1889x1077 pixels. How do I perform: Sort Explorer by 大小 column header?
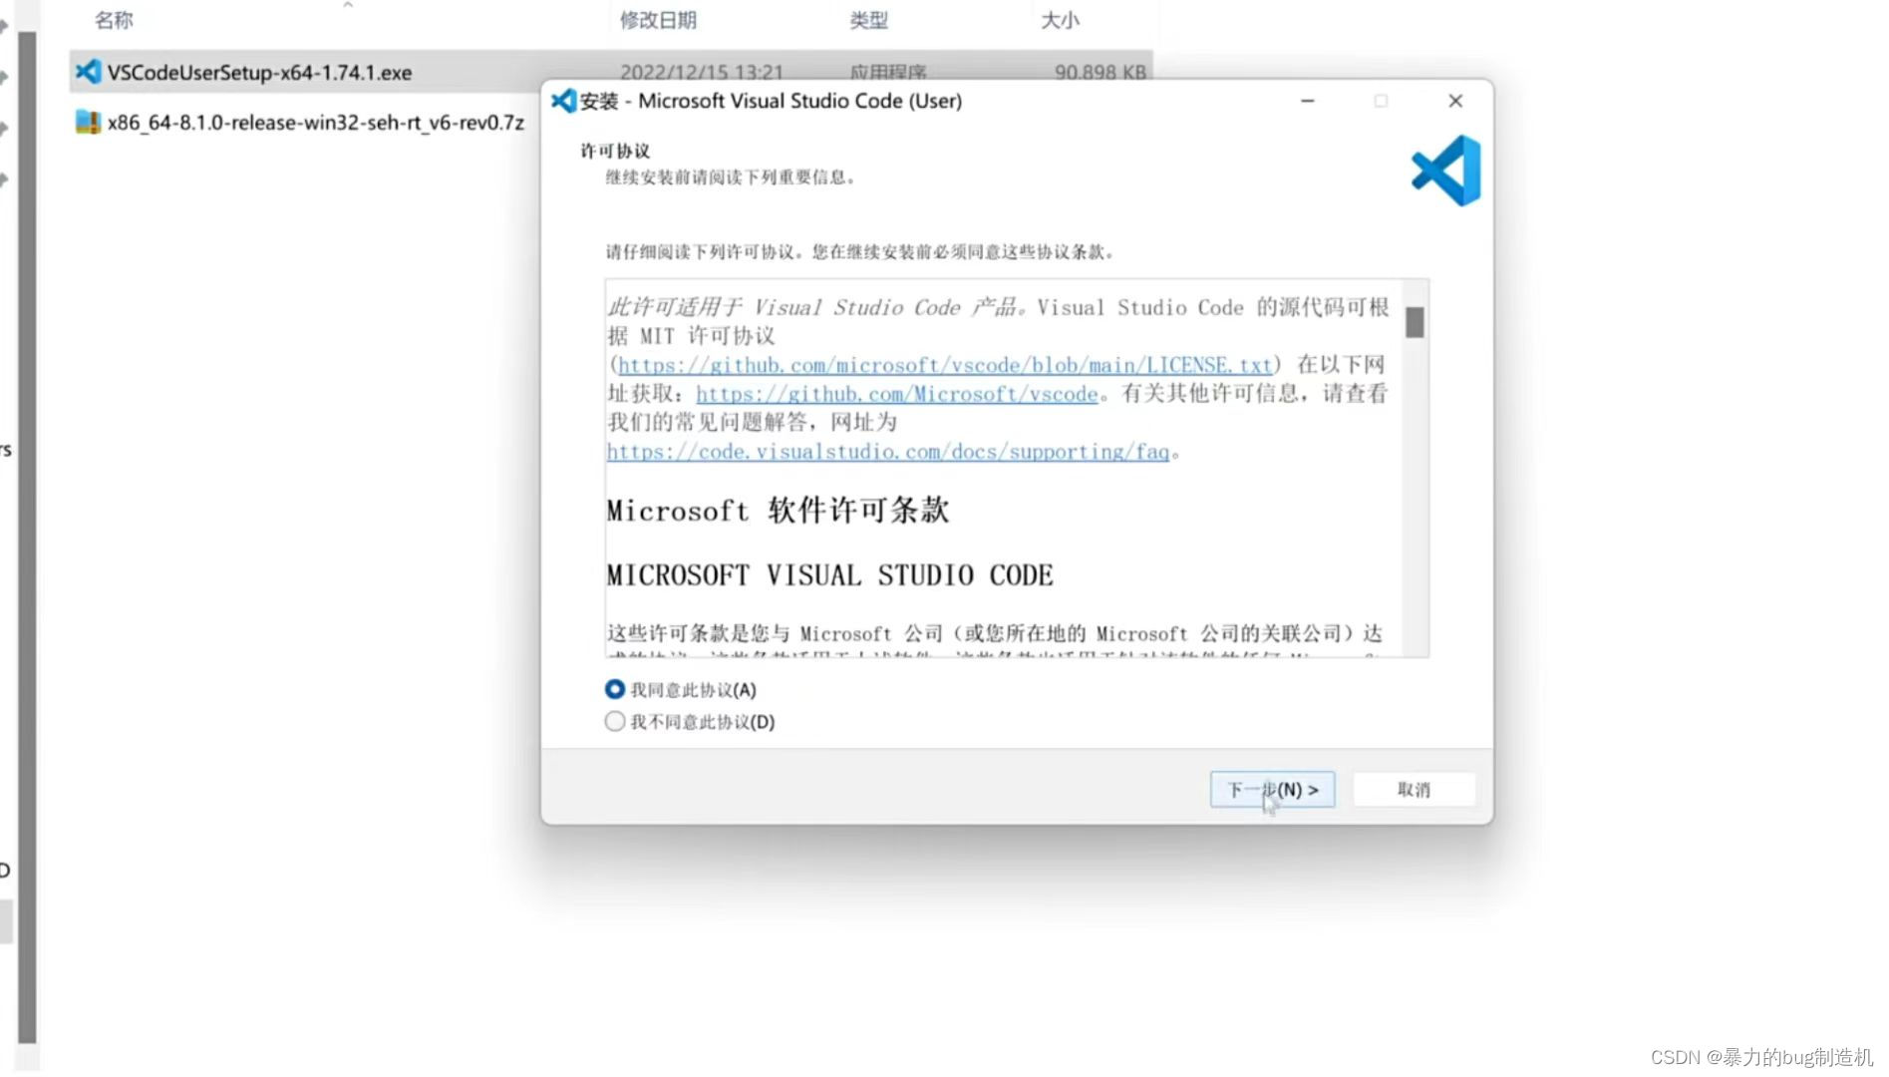(x=1060, y=20)
